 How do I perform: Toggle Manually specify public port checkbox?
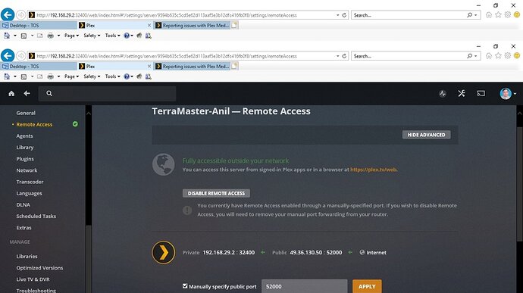tap(185, 286)
